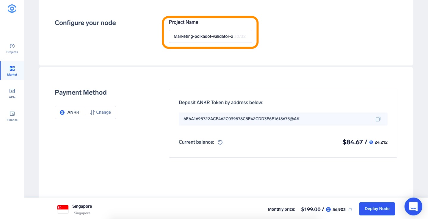The width and height of the screenshot is (428, 219).
Task: Click the $84.67 balance amount
Action: pos(352,142)
